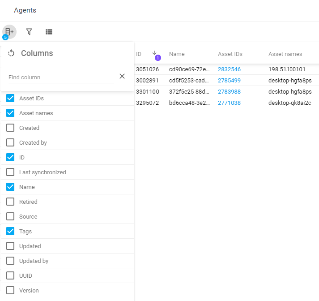Open asset link 2785499
The height and width of the screenshot is (301, 319).
(229, 81)
